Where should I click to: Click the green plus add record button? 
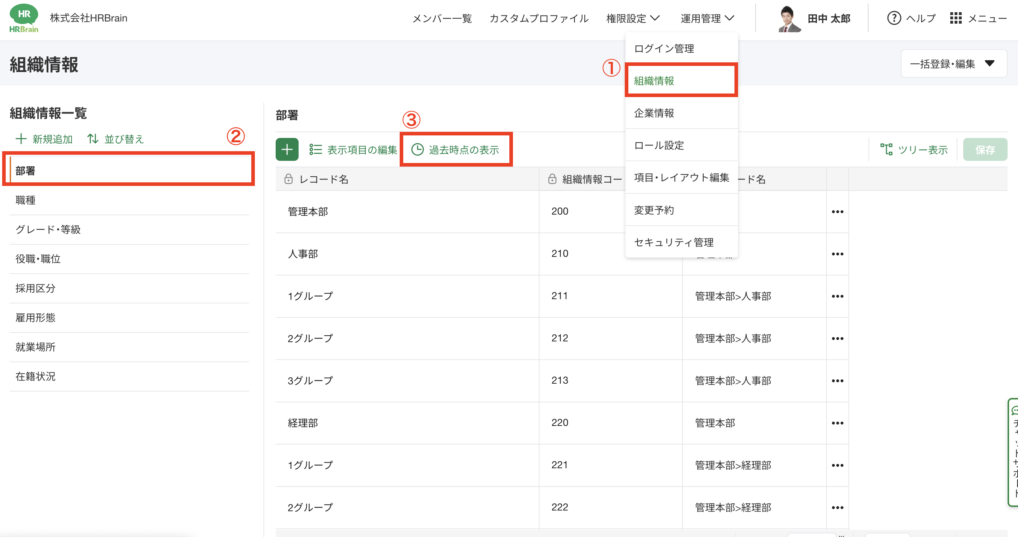(x=287, y=149)
